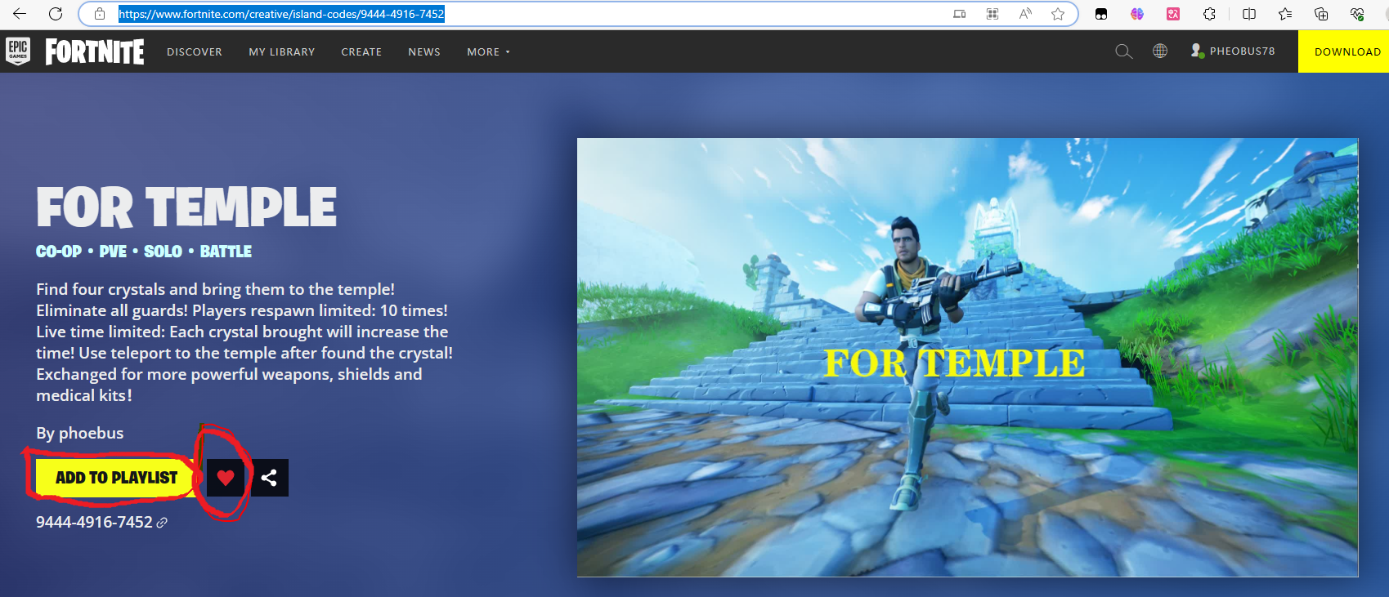
Task: Open the black mask extension icon
Action: click(x=1101, y=14)
